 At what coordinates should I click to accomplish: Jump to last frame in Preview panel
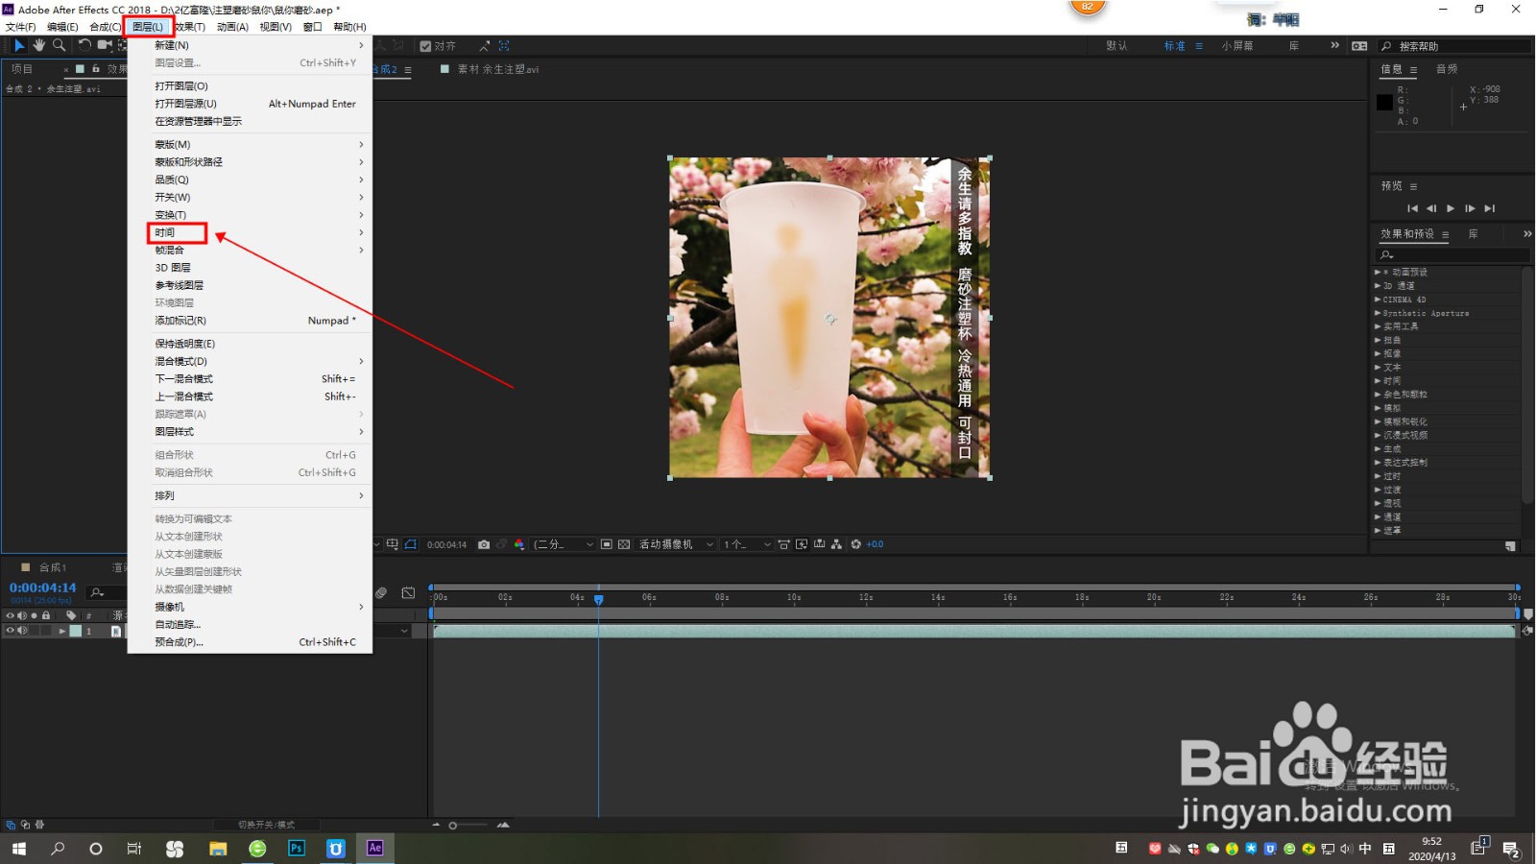point(1490,208)
